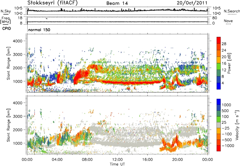Click the '4000' tick of the Power panel

[x=17, y=41]
